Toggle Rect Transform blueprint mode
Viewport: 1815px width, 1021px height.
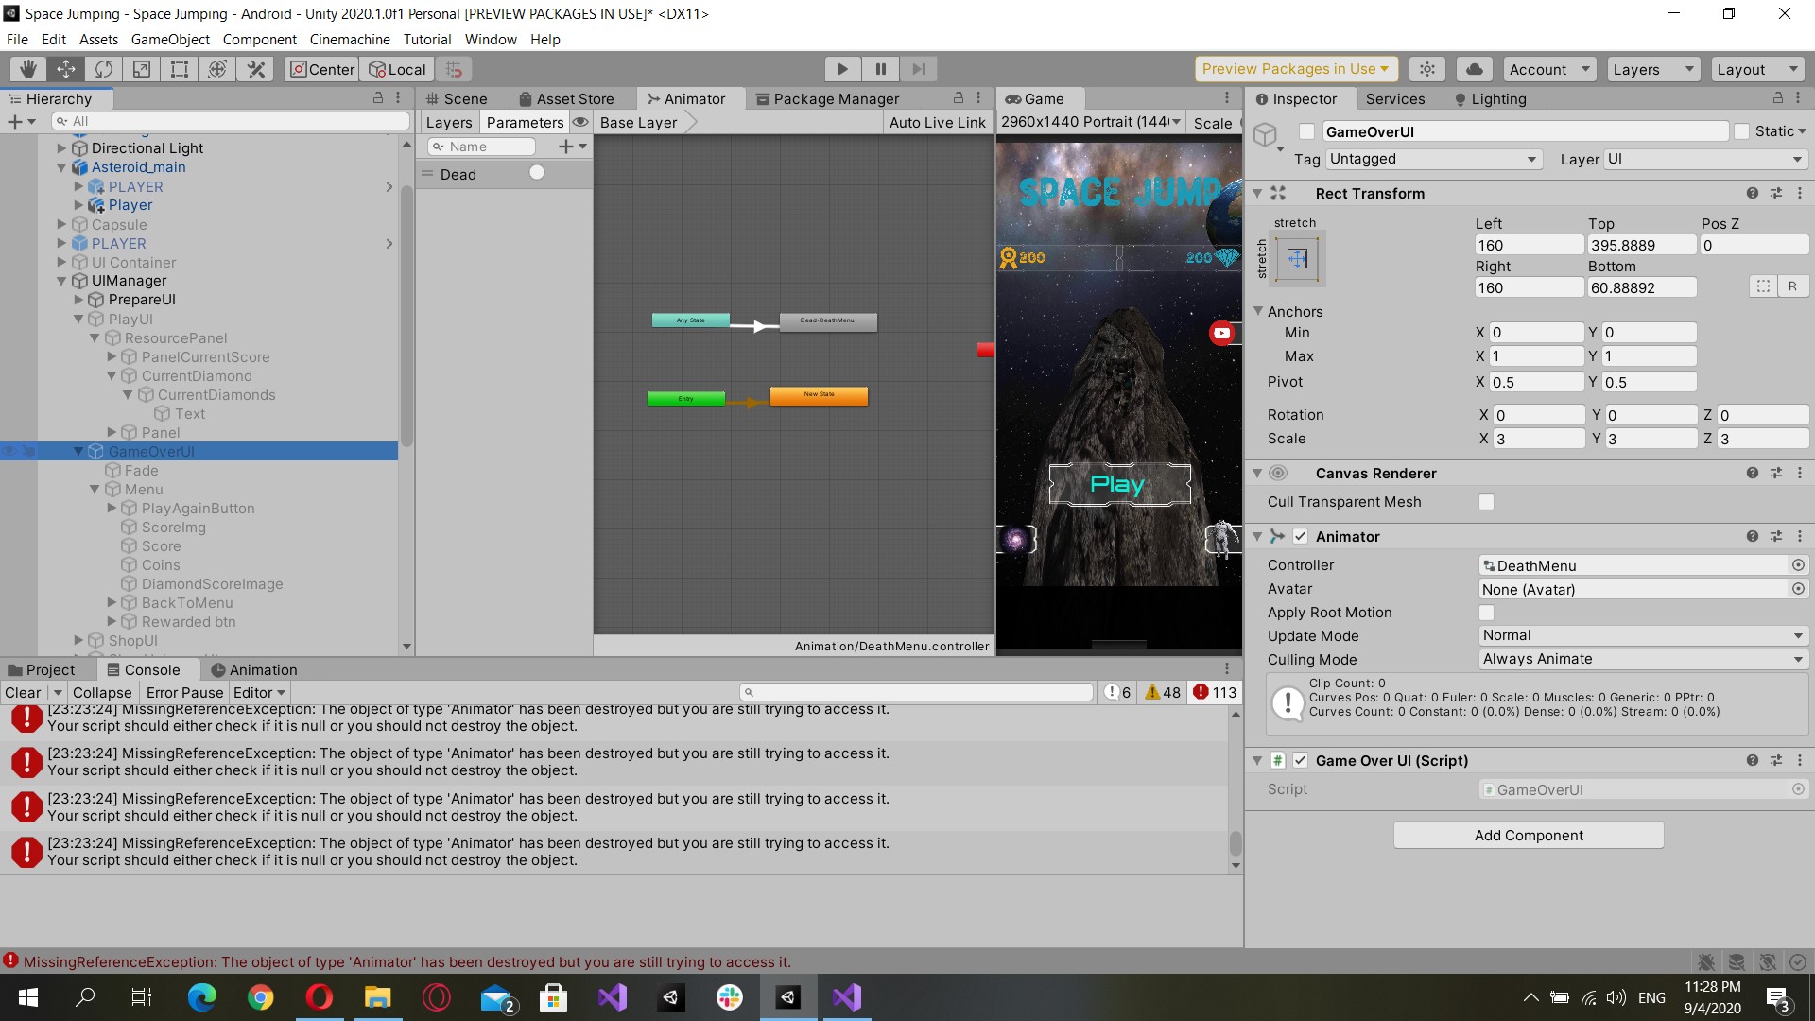coord(1763,286)
